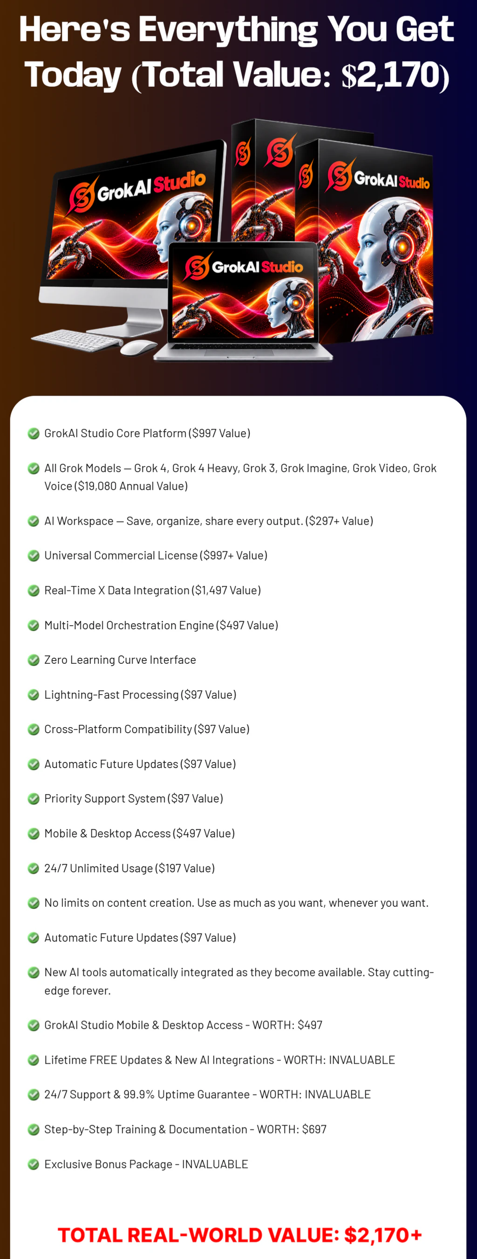Click the red TOTAL REAL-WORLD VALUE heading
This screenshot has width=477, height=1259.
point(240,1235)
